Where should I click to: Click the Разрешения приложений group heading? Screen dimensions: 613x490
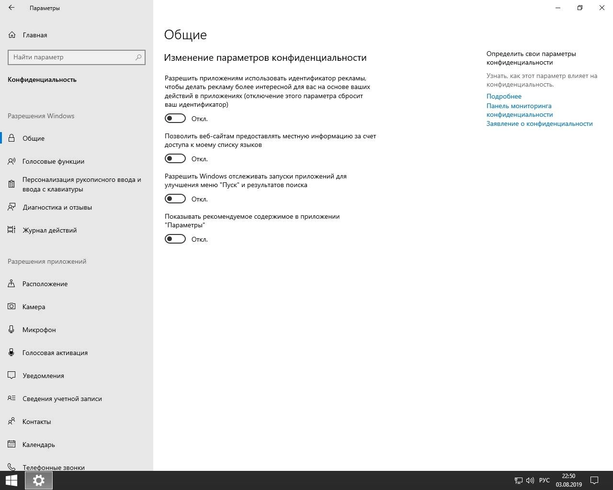point(47,261)
